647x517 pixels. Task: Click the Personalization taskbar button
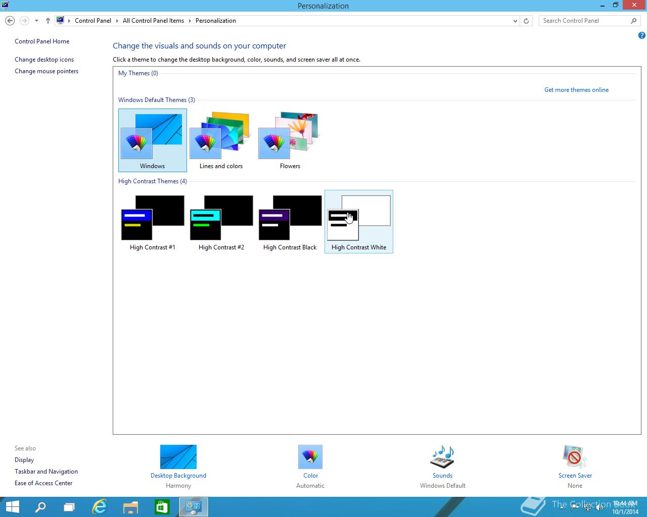click(x=194, y=507)
